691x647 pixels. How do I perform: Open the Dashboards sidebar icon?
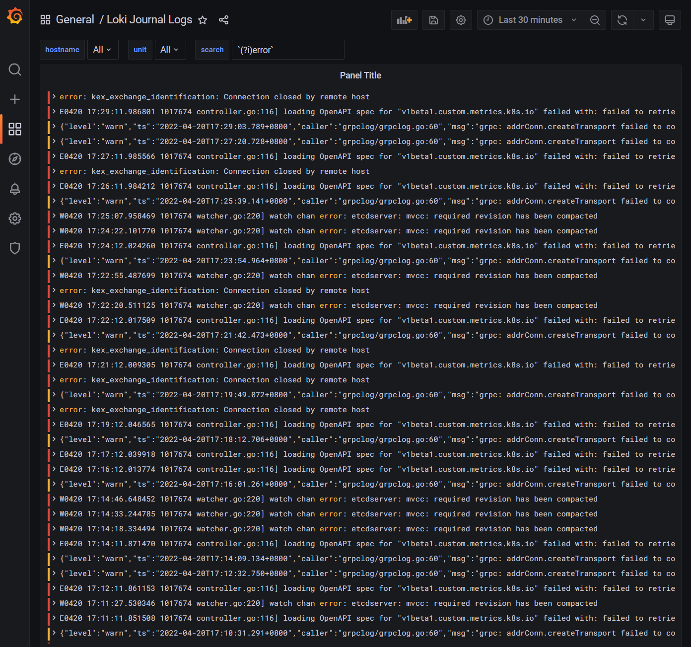[15, 129]
